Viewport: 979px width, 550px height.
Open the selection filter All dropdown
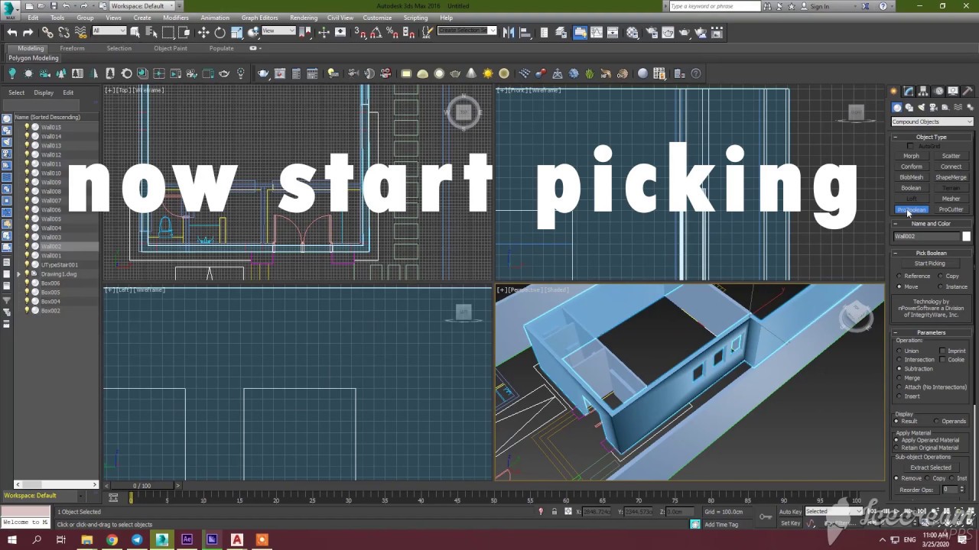109,31
